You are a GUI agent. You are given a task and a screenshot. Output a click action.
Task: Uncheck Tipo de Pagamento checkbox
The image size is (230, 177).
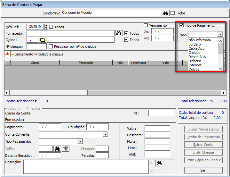tap(182, 25)
